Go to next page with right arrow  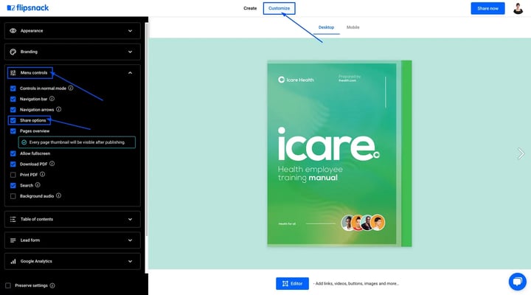tap(521, 153)
